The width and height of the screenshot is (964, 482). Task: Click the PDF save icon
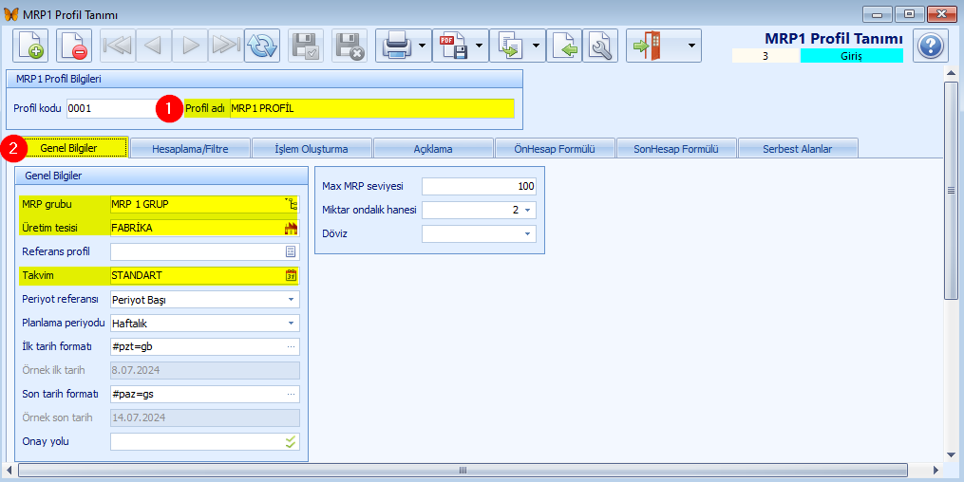click(452, 46)
